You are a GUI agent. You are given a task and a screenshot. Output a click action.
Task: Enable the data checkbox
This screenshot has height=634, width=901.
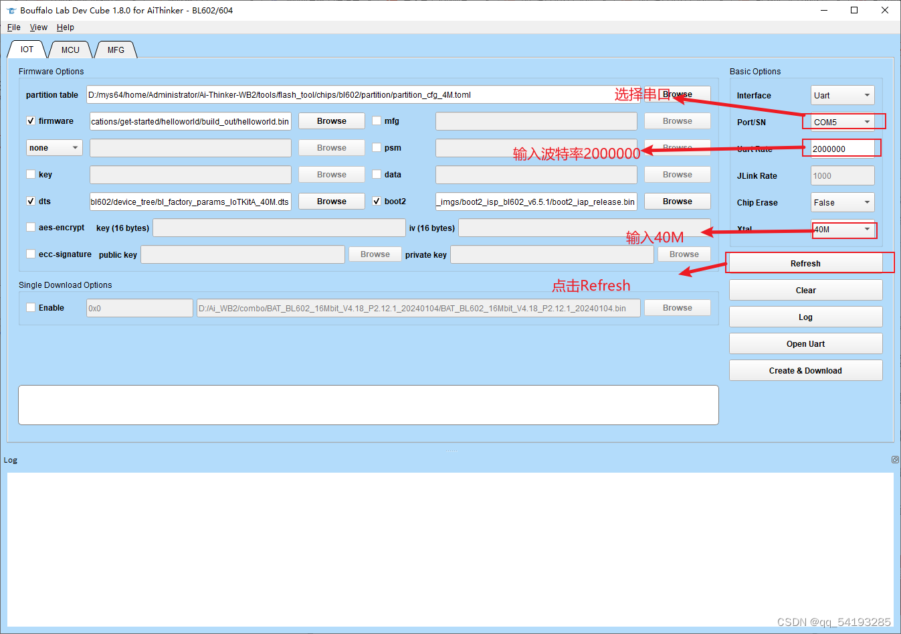point(377,175)
